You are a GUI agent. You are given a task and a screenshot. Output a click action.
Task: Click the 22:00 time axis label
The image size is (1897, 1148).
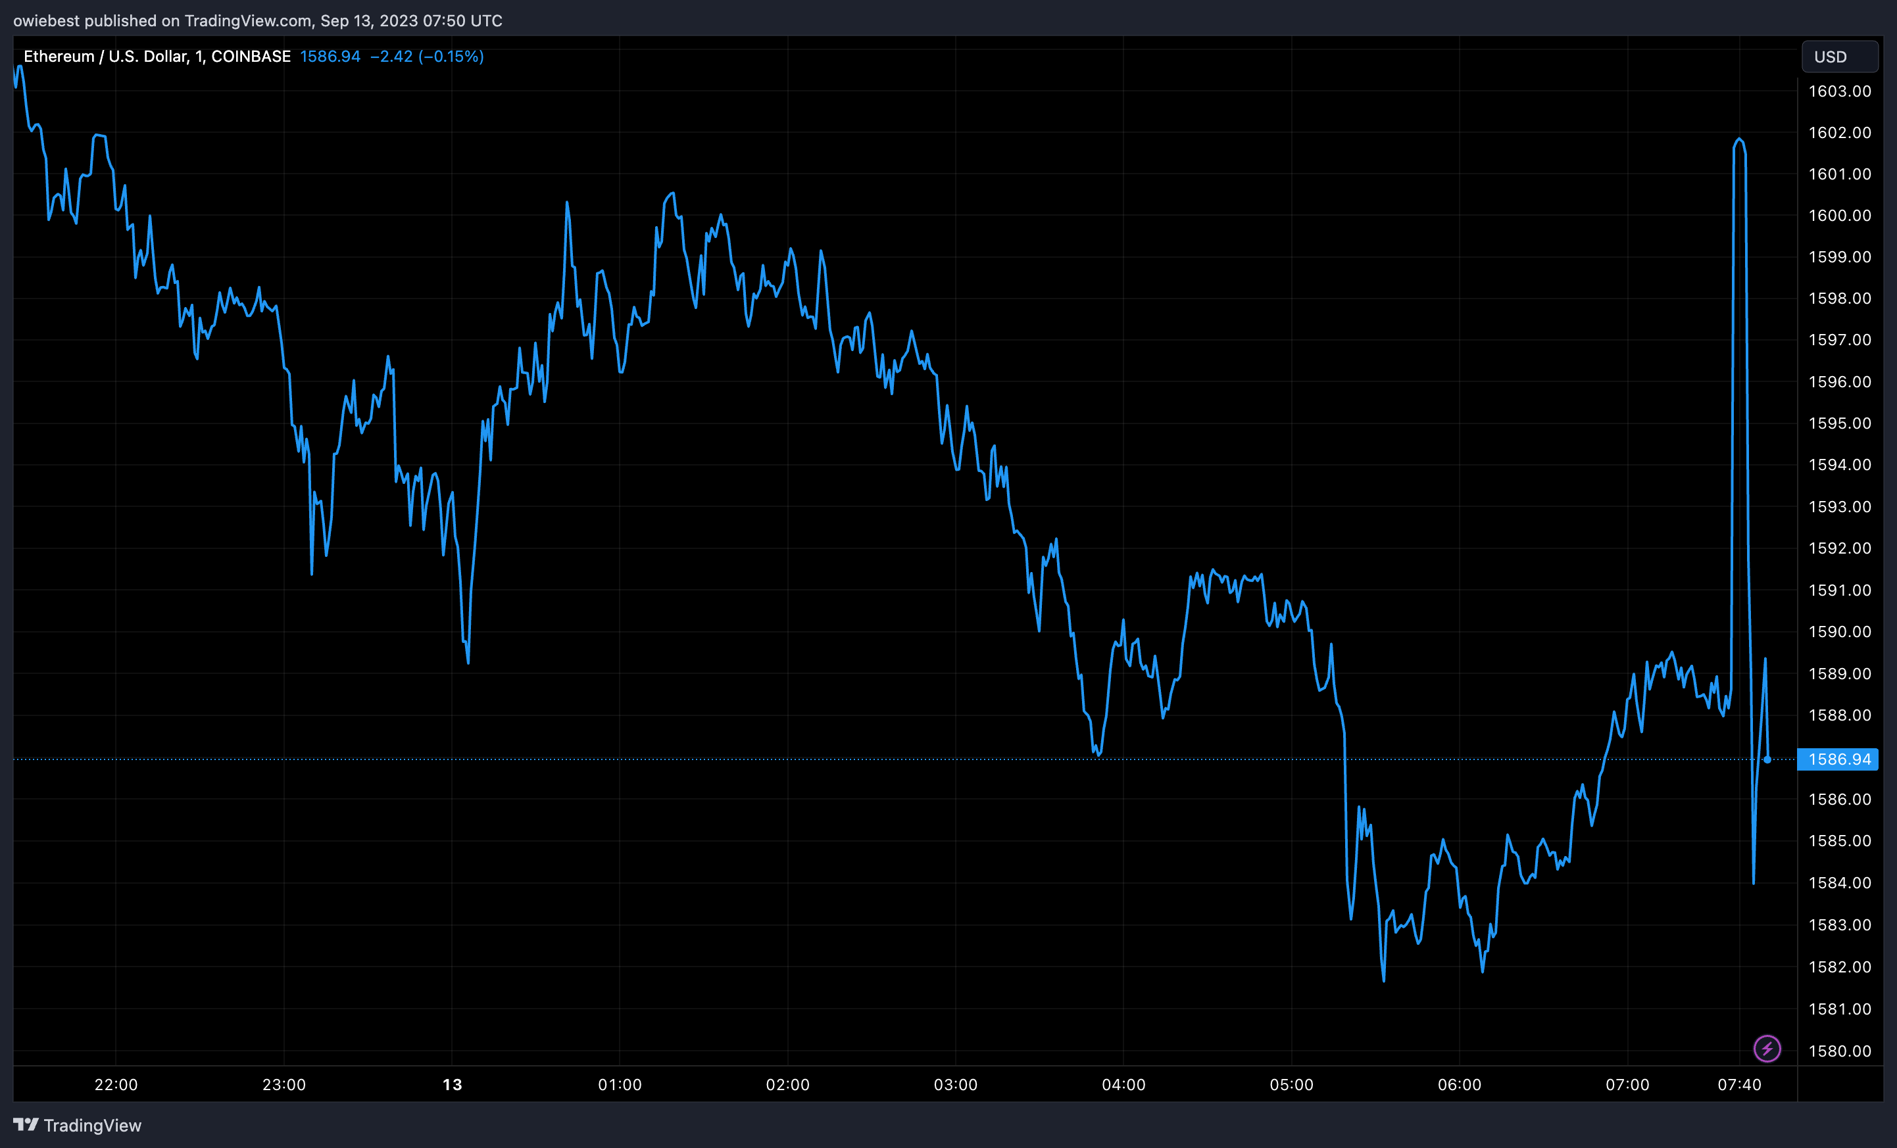[116, 1084]
